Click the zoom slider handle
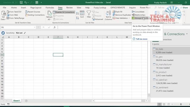 (181, 104)
